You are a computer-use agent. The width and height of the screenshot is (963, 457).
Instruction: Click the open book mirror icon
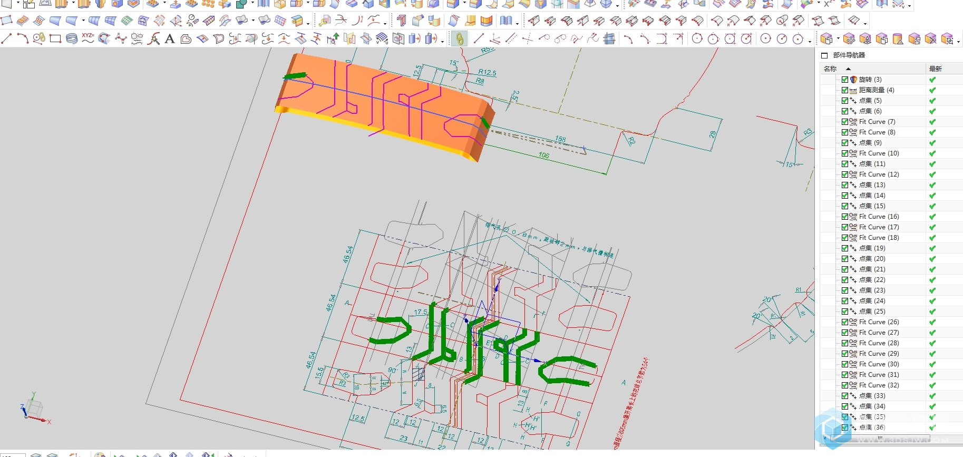506,21
